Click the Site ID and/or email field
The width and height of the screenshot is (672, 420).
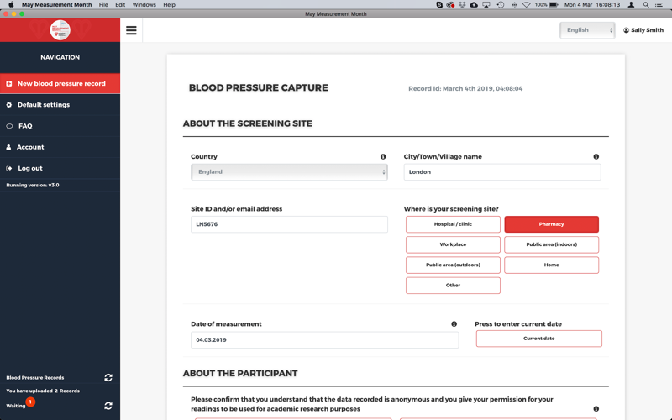(289, 224)
